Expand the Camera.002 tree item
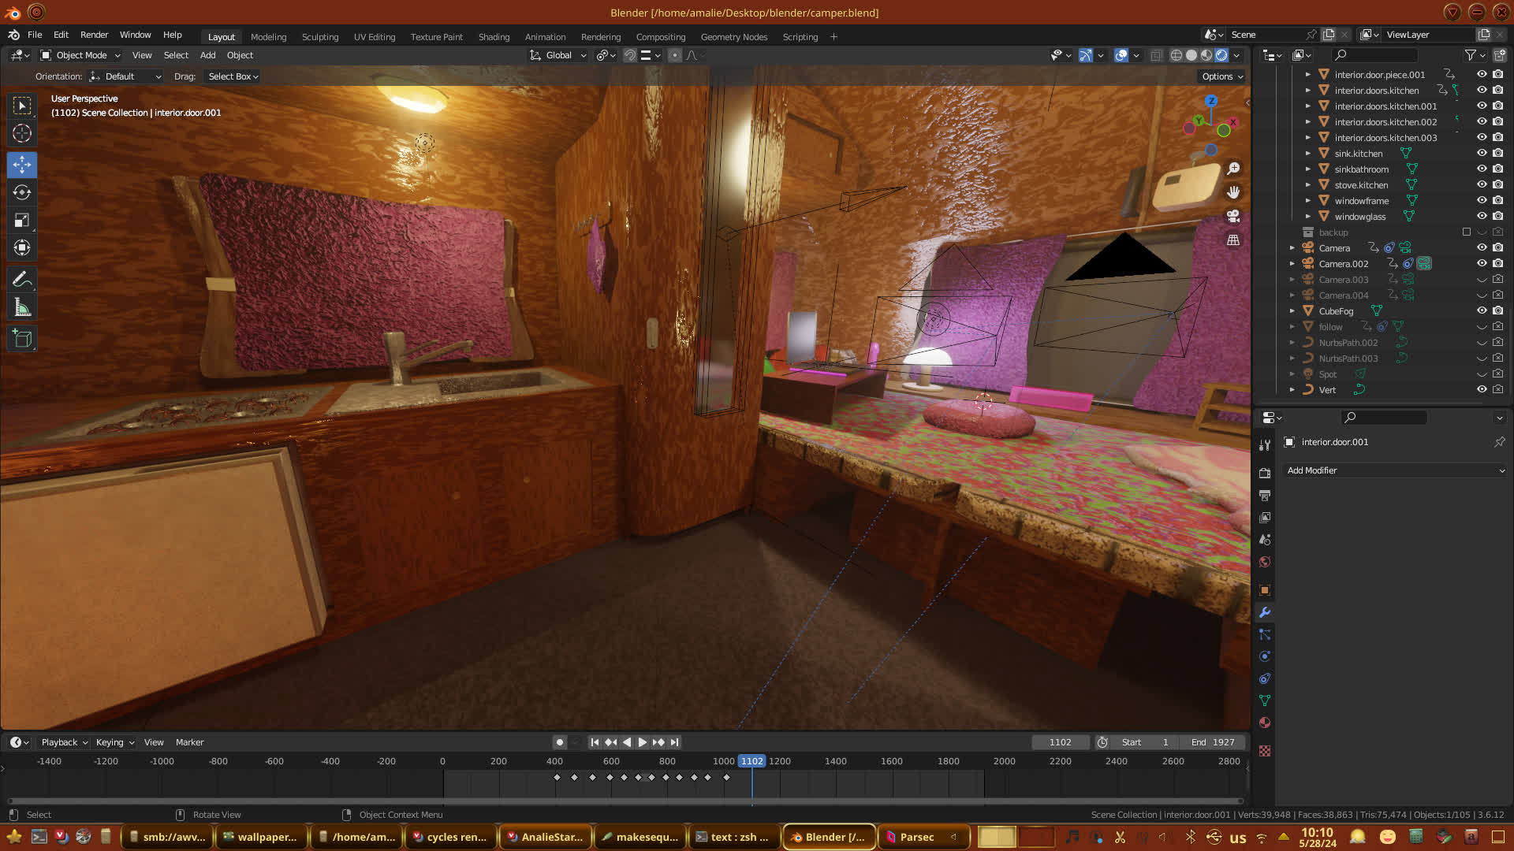The height and width of the screenshot is (851, 1514). (x=1292, y=264)
